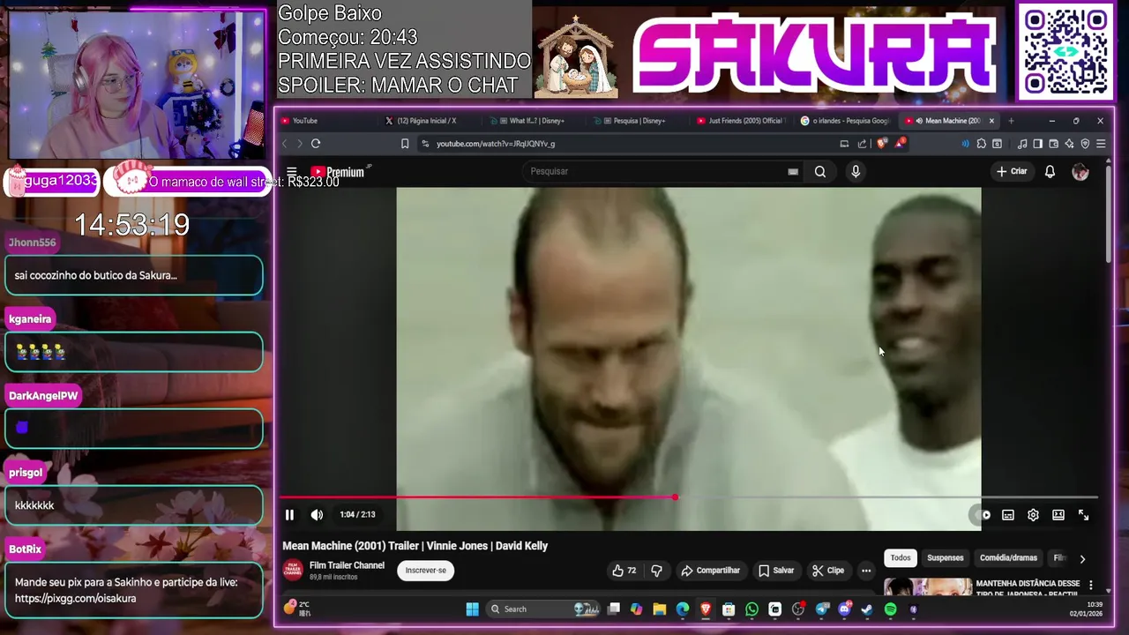1129x635 pixels.
Task: Open on-screen keyboard icon in search box
Action: [x=793, y=172]
